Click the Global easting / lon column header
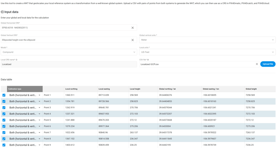The height and width of the screenshot is (149, 277). pyautogui.click(x=223, y=89)
